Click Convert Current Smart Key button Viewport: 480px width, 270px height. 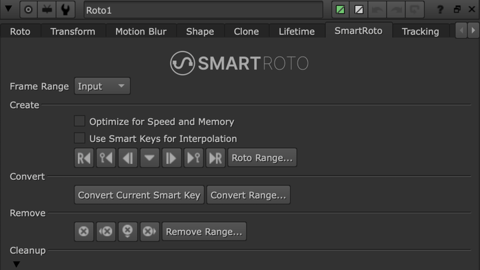pos(139,195)
